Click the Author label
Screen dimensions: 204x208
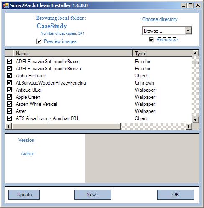pos(28,154)
